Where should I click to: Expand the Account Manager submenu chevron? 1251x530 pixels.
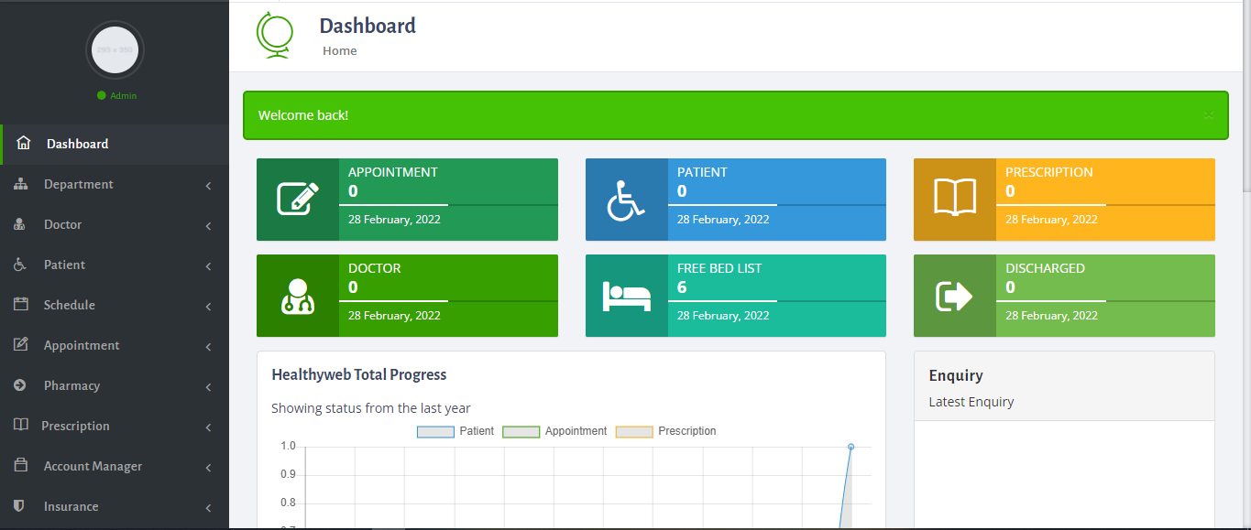coord(208,468)
